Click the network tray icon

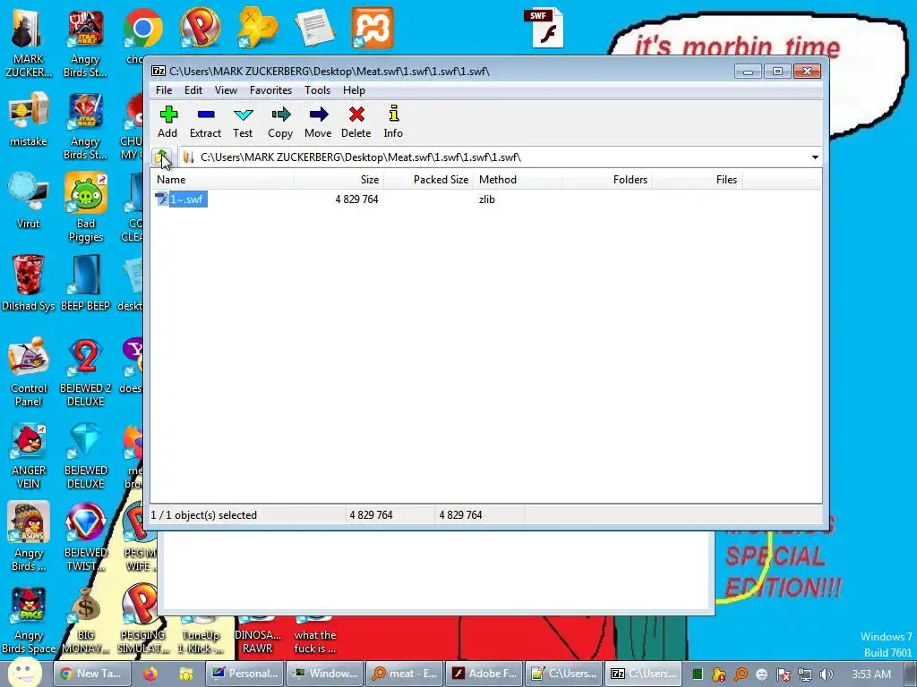pyautogui.click(x=805, y=674)
